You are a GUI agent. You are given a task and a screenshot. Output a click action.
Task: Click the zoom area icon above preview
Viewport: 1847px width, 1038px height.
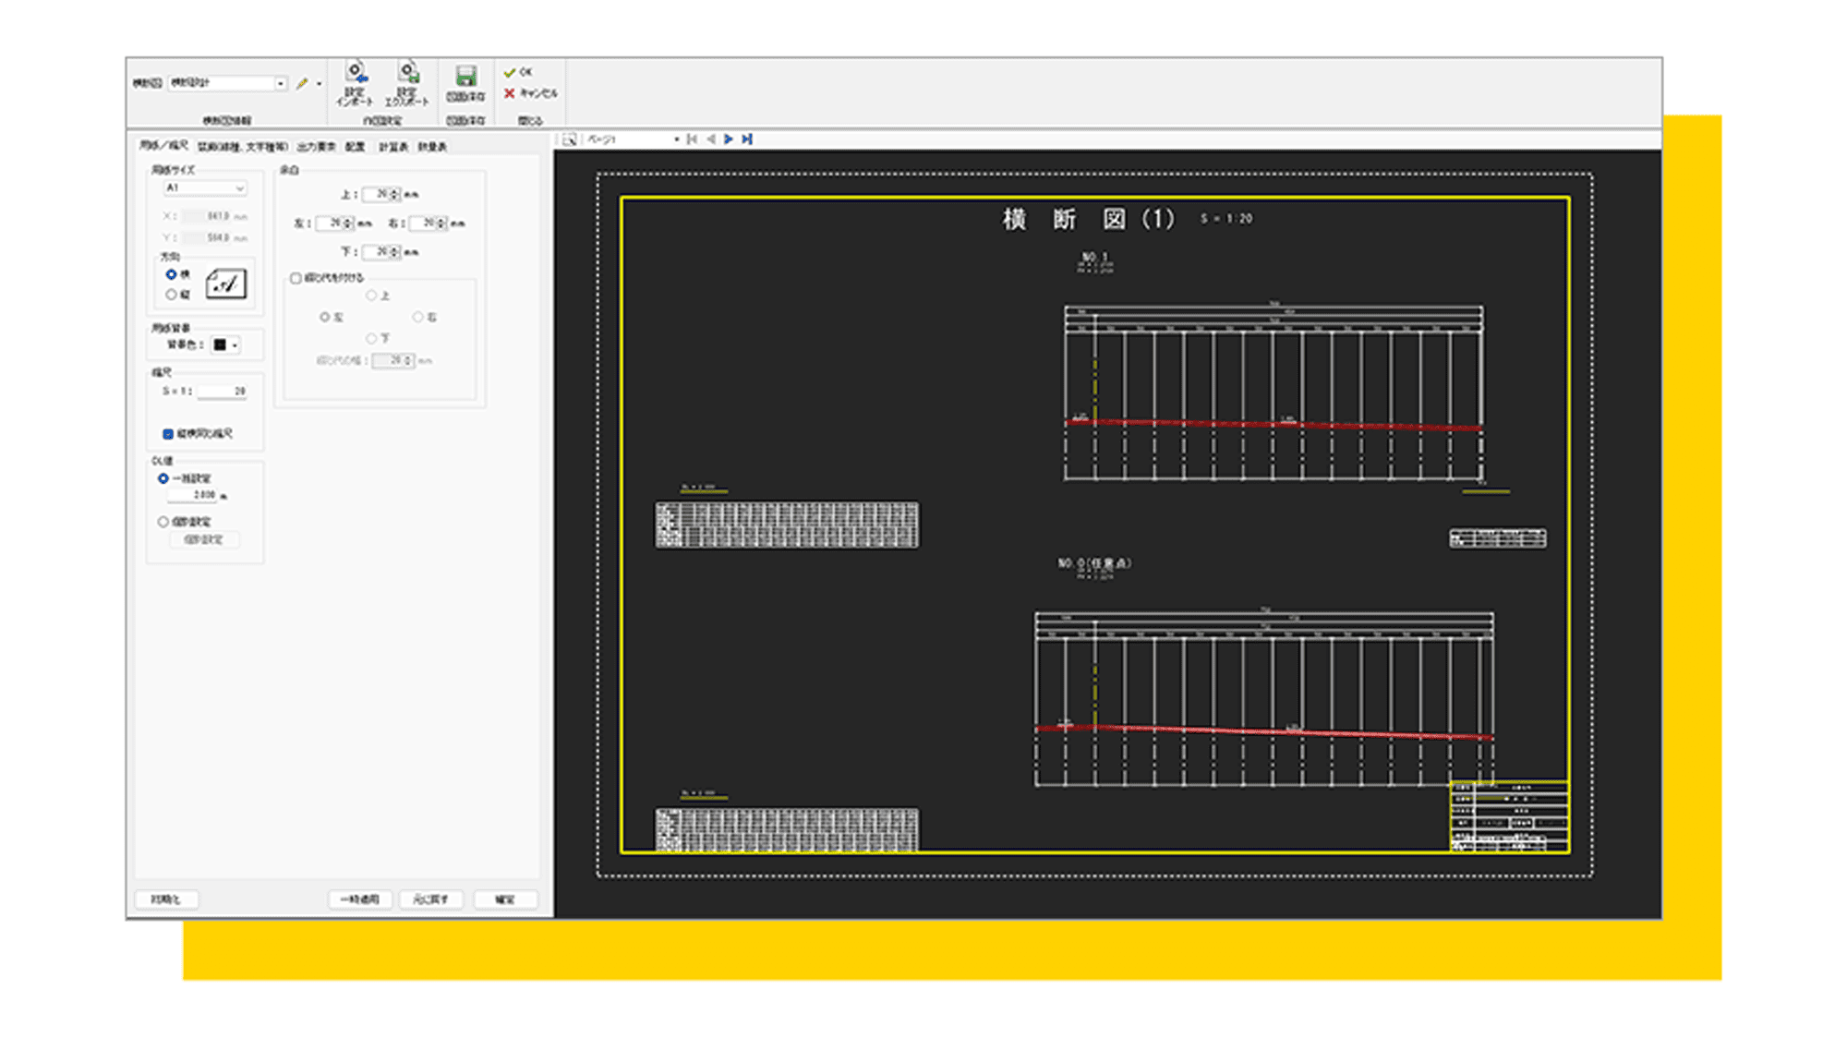point(569,139)
